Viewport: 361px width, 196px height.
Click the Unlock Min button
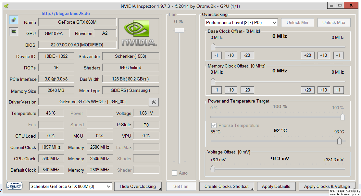point(297,22)
